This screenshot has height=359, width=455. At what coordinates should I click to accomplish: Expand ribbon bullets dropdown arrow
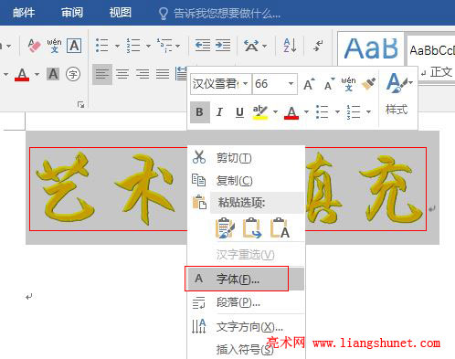pyautogui.click(x=117, y=46)
